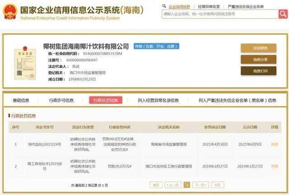Viewport: 289px width, 195px height.
Task: Type in the enterprise name search field
Action: (x=220, y=14)
